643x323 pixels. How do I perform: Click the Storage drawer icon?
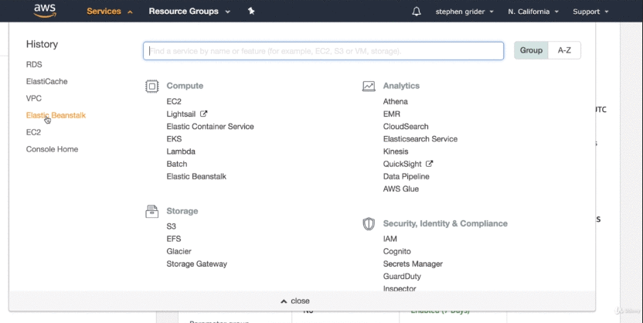[x=152, y=212]
